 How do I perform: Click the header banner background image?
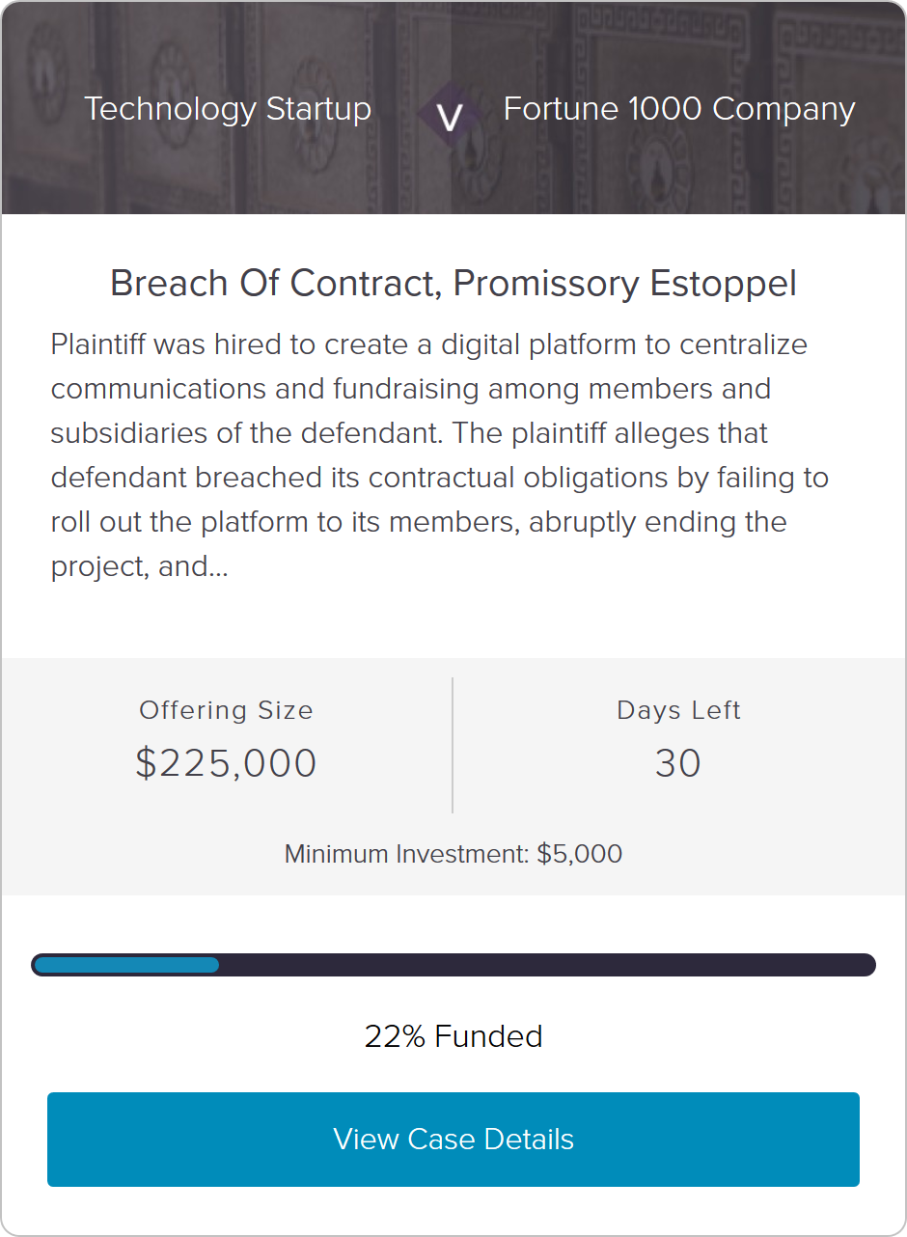point(453,108)
